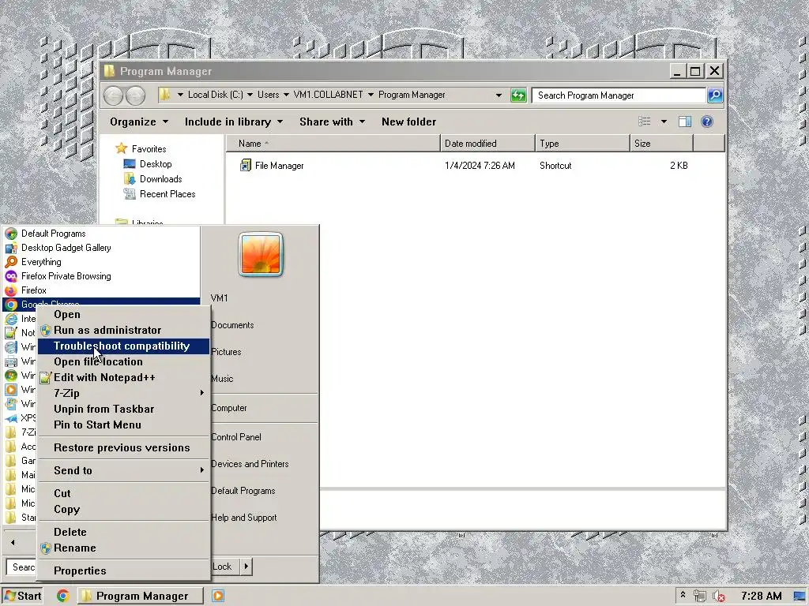Viewport: 809px width, 606px height.
Task: Open Devices and Printers link
Action: pos(250,464)
